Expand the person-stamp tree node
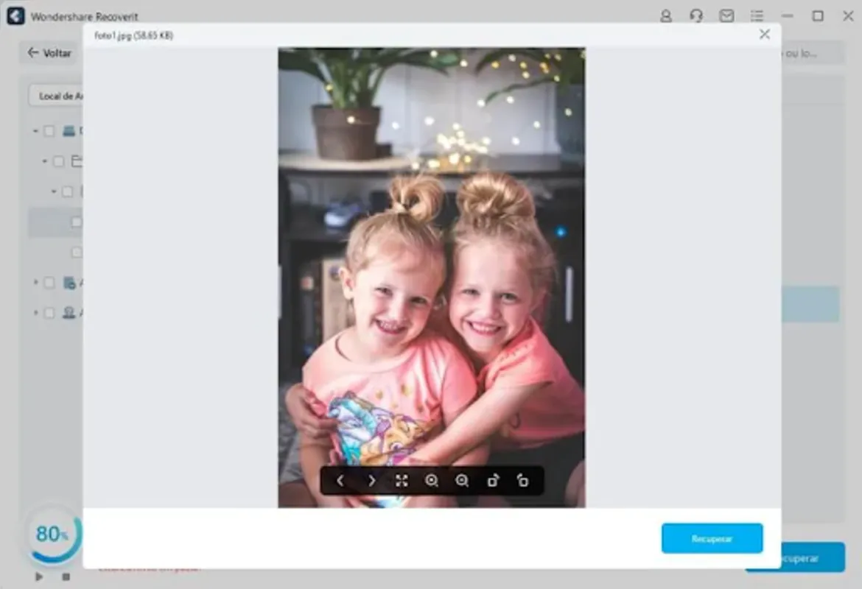This screenshot has height=589, width=862. (x=36, y=313)
